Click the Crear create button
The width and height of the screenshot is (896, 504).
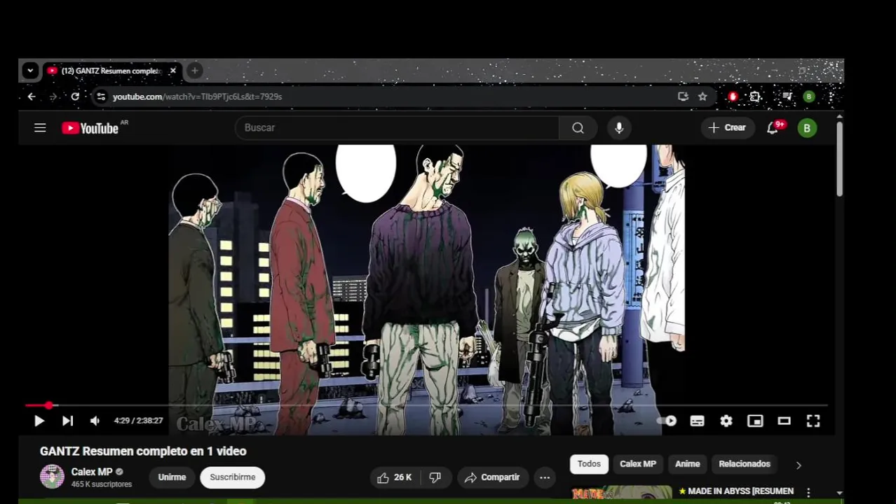(727, 128)
